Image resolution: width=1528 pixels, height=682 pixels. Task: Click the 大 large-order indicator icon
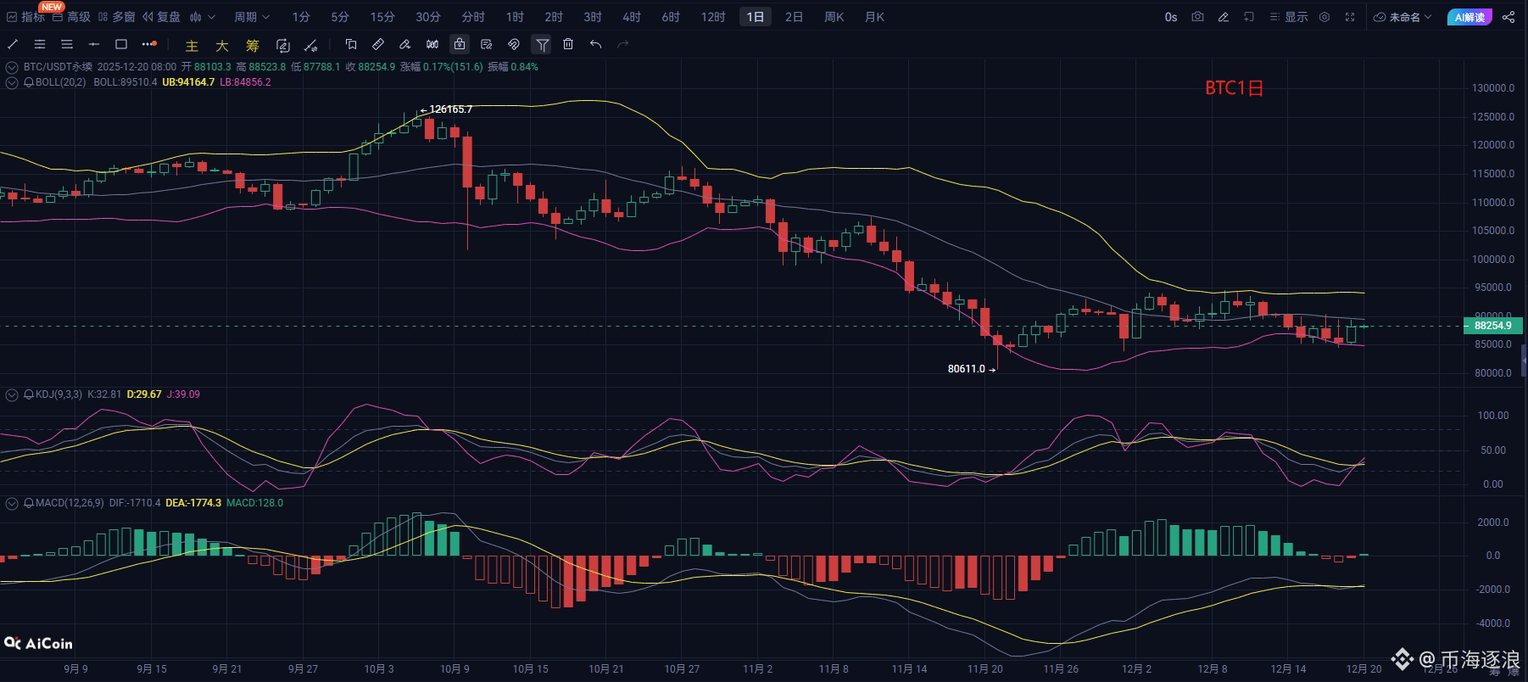222,46
